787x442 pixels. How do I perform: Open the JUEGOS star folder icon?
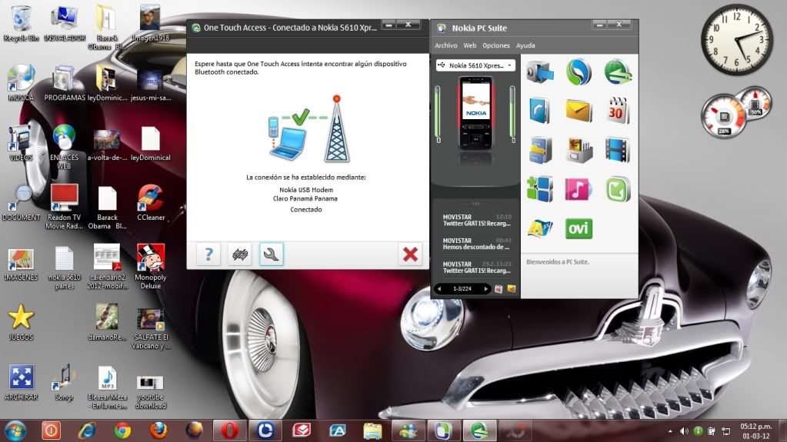[x=21, y=323]
